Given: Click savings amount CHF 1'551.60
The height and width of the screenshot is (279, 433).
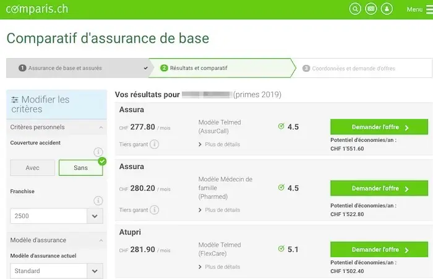Looking at the screenshot, I should coord(347,148).
